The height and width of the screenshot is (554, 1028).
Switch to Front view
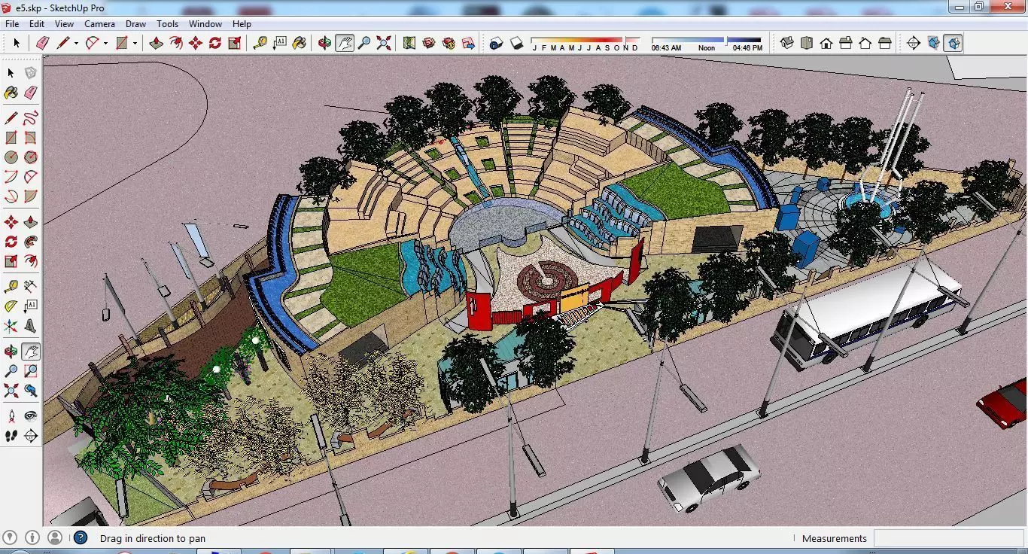coord(826,44)
